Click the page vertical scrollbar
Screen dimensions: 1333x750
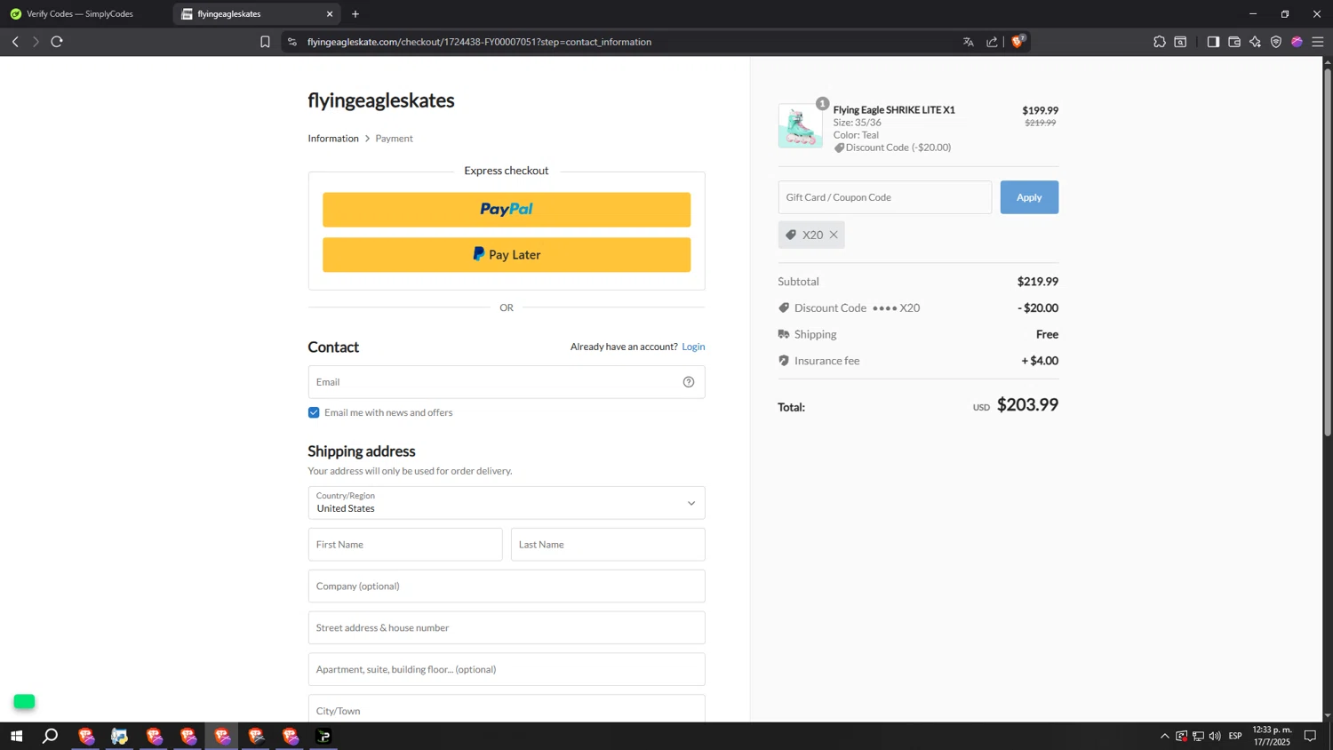(x=1328, y=252)
